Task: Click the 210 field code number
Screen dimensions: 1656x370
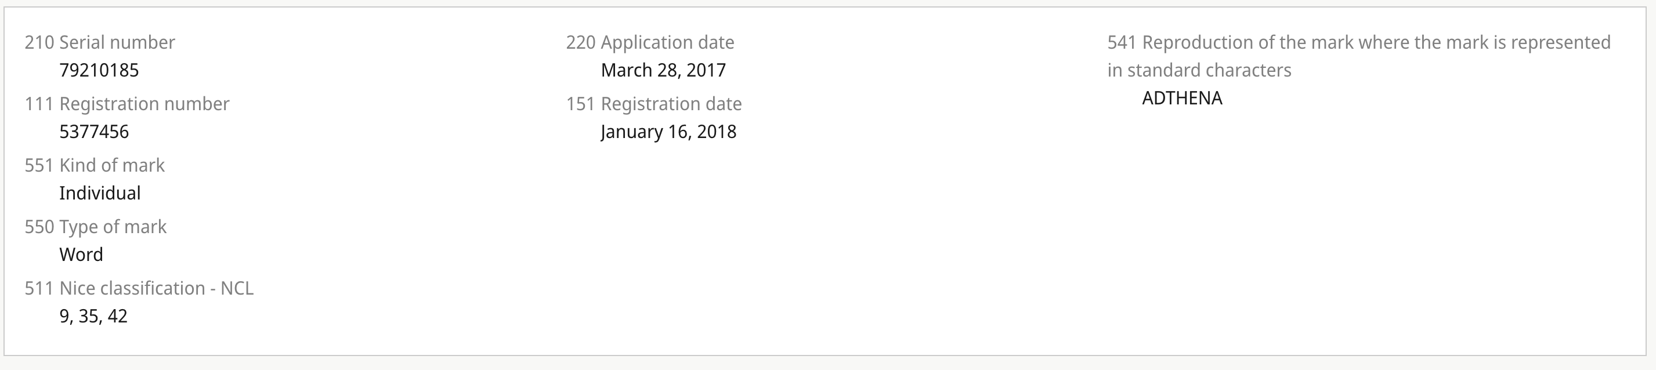Action: (39, 42)
